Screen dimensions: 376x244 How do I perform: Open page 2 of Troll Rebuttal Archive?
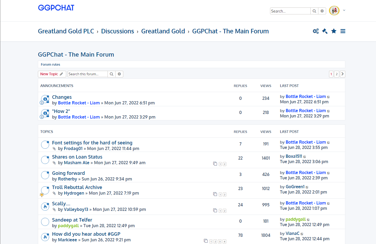pos(224,195)
